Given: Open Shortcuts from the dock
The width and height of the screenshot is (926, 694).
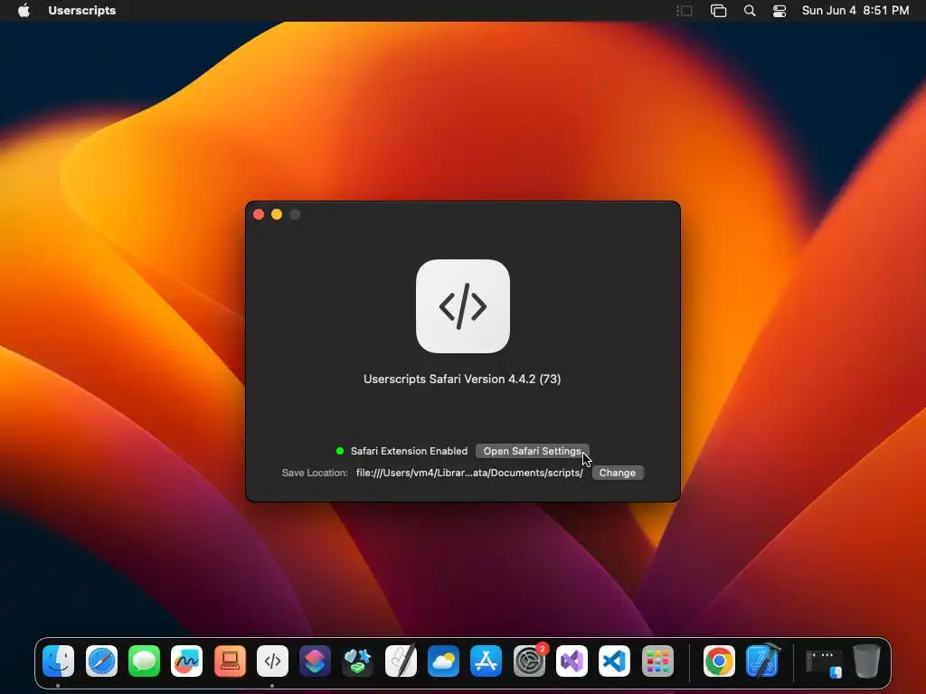Looking at the screenshot, I should pos(315,661).
